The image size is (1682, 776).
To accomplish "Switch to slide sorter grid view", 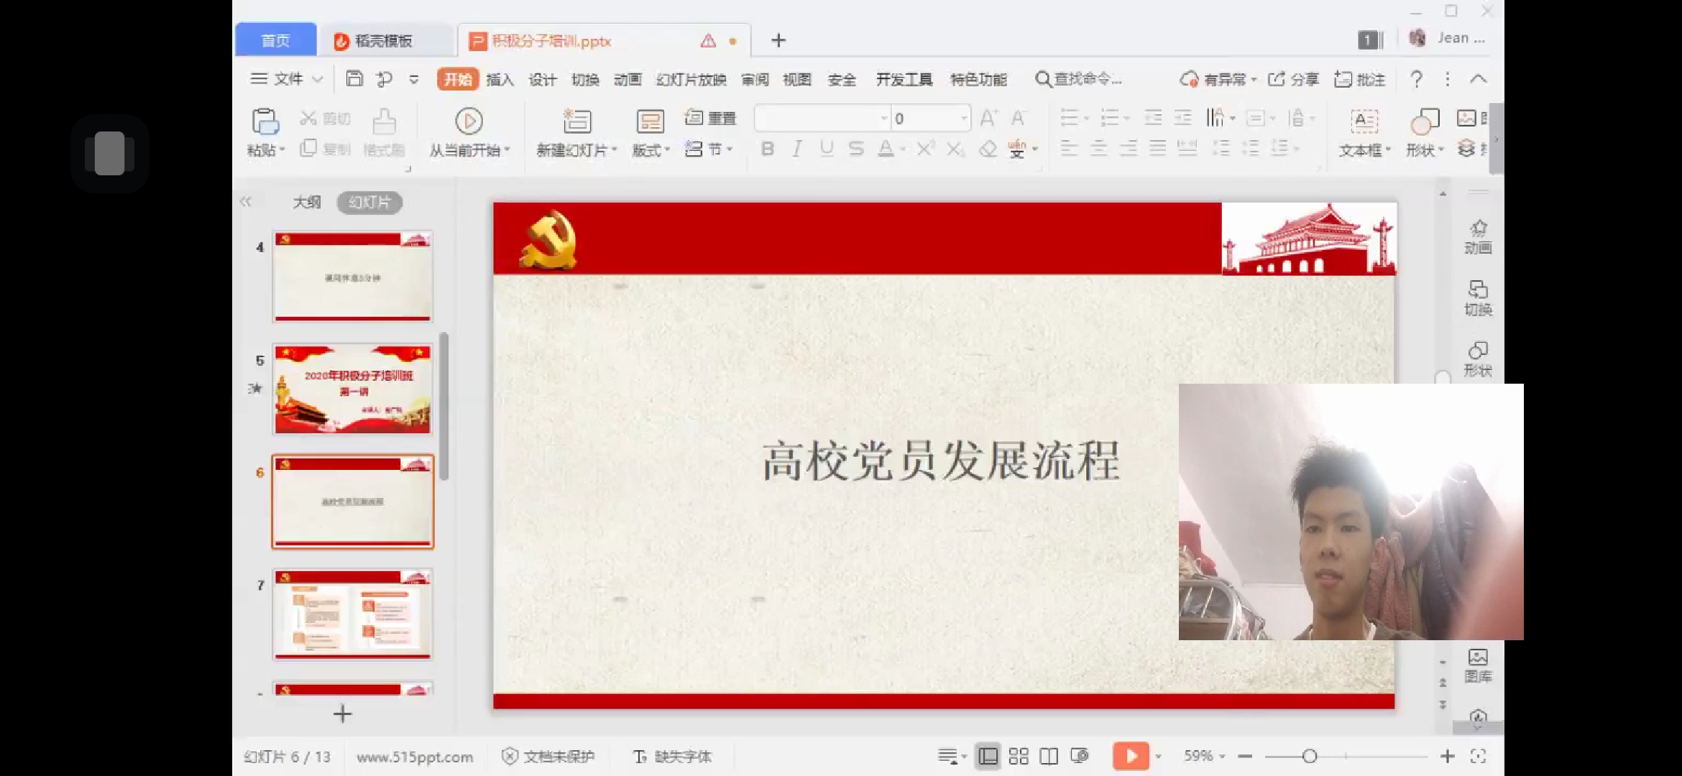I will click(x=1018, y=756).
